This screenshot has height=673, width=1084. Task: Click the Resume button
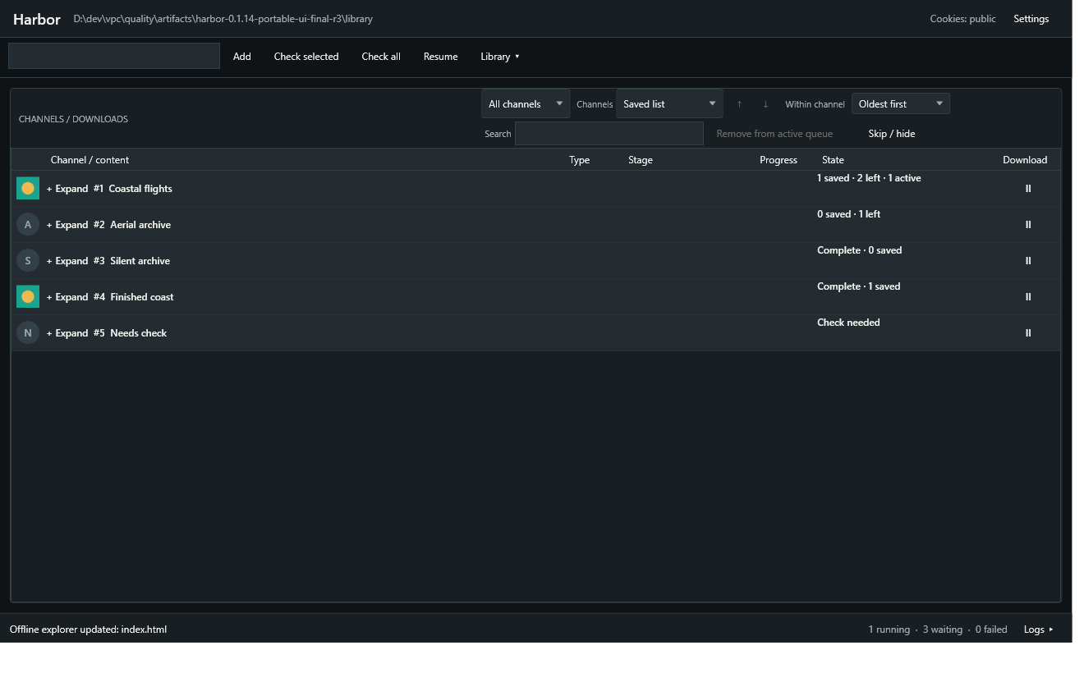(x=440, y=57)
